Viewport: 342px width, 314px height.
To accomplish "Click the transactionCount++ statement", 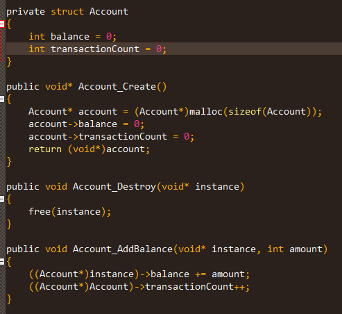I will [x=139, y=287].
